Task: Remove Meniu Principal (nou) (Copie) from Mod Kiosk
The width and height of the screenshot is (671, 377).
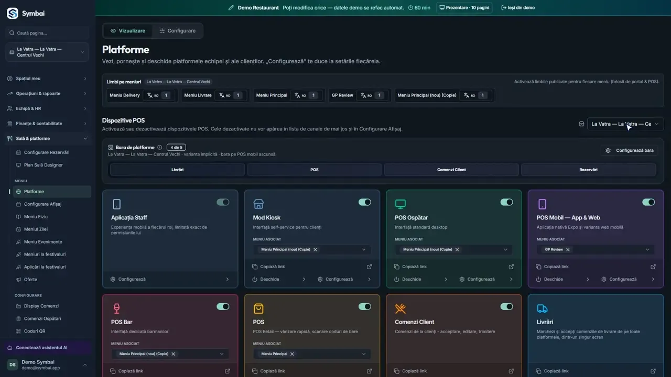Action: pos(315,250)
